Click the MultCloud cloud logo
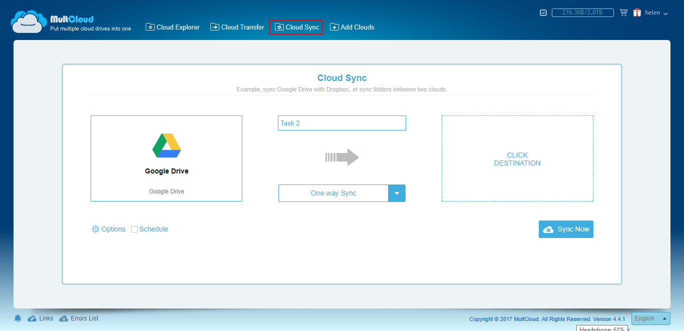The height and width of the screenshot is (331, 684). (29, 21)
